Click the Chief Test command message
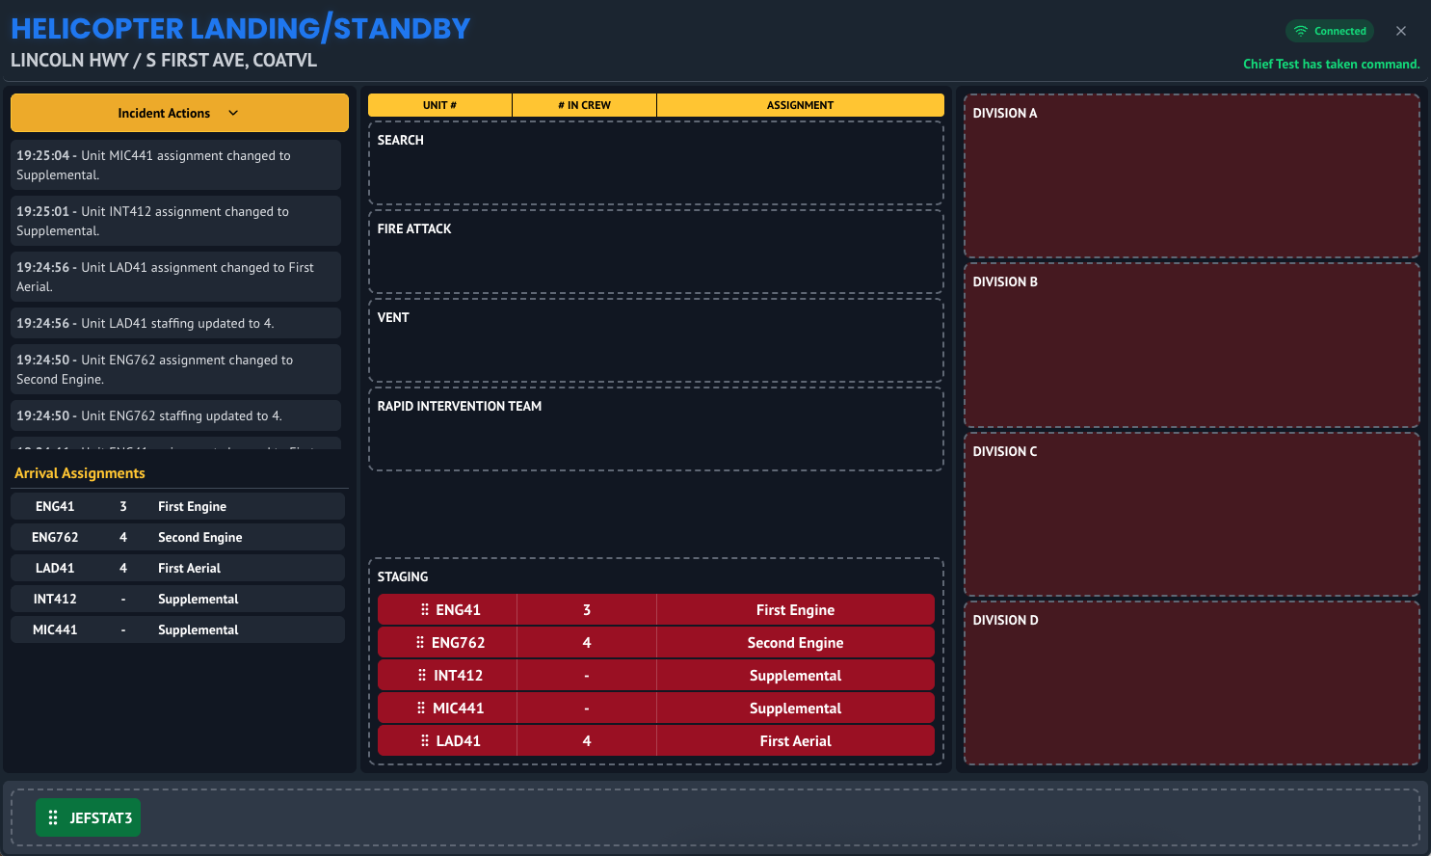 point(1331,64)
